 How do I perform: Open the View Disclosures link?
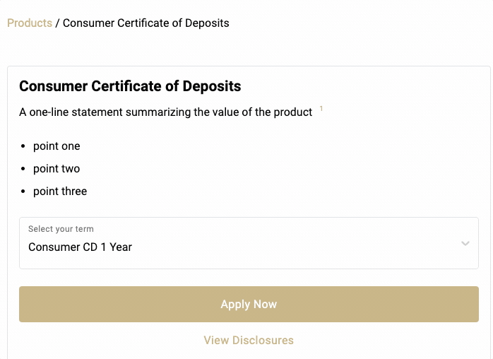249,341
